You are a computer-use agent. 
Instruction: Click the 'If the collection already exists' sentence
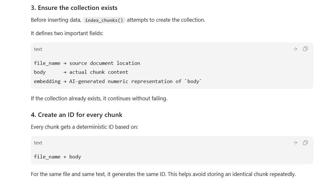coord(99,98)
